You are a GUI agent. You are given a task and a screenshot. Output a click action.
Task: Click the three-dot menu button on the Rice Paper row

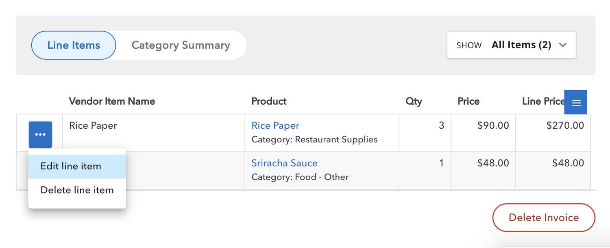40,134
